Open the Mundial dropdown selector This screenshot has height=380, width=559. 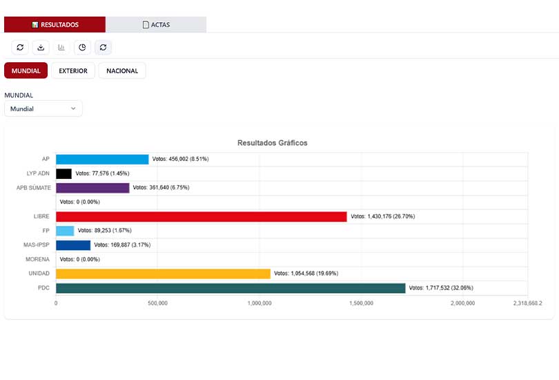(x=43, y=108)
